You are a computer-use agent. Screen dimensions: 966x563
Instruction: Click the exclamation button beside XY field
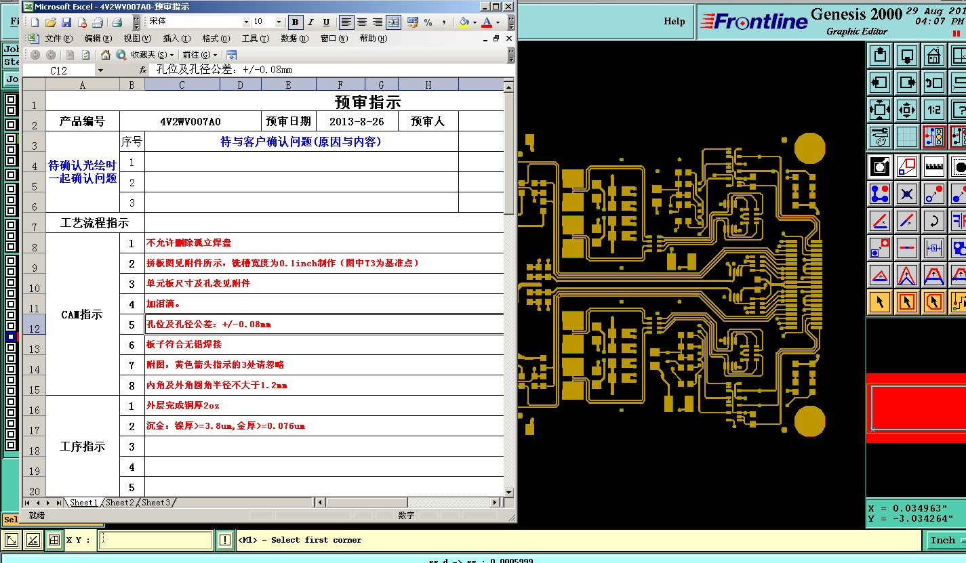click(x=225, y=540)
